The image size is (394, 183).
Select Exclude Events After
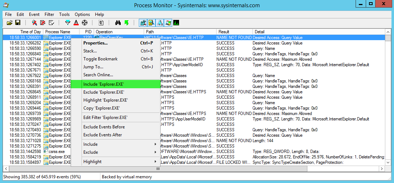tap(116, 135)
